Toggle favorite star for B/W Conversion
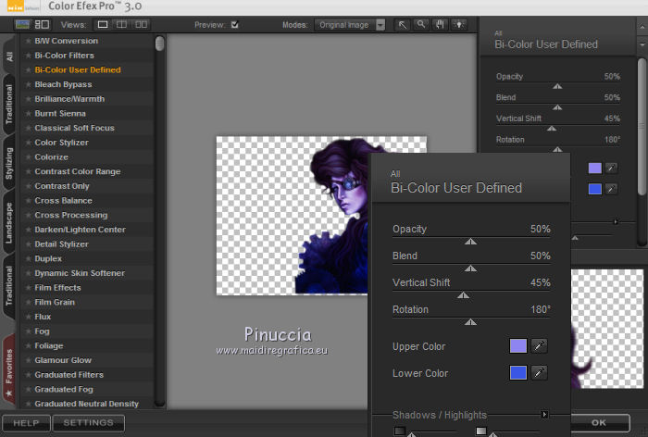This screenshot has width=648, height=437. pos(28,41)
